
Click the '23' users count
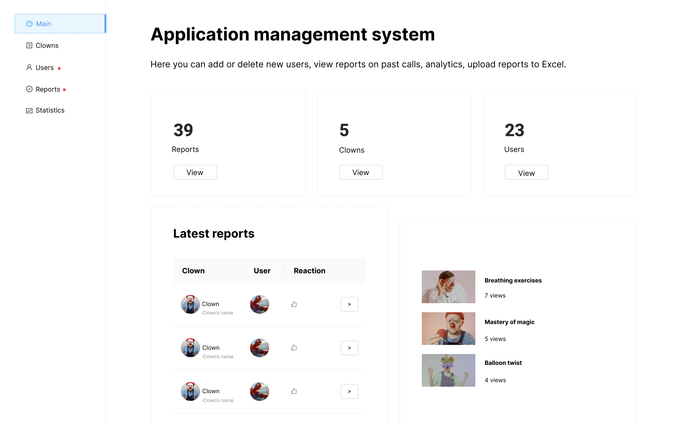pos(514,130)
